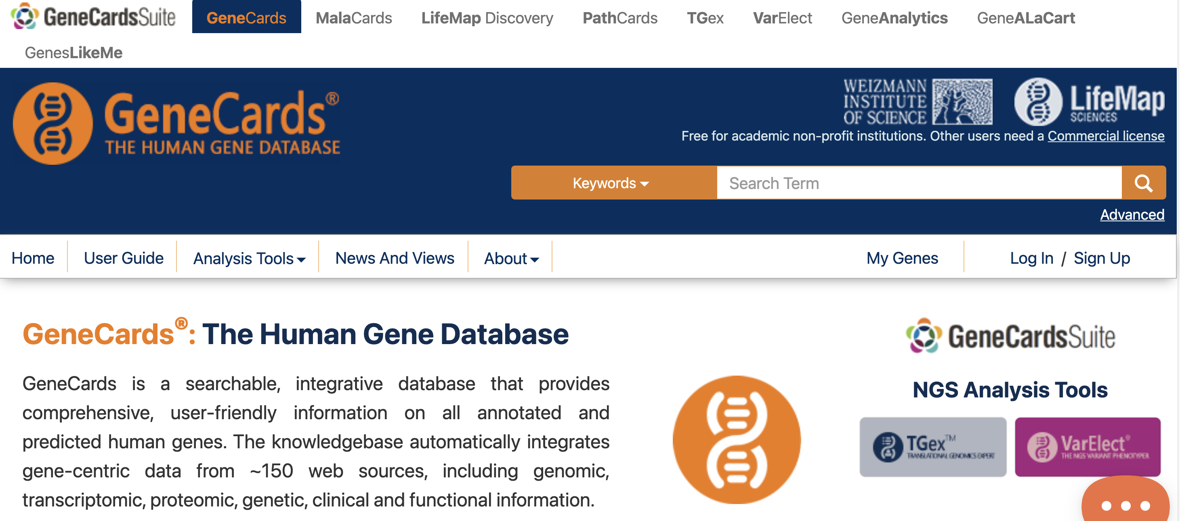This screenshot has width=1180, height=521.
Task: Follow the Commercial license link
Action: click(x=1106, y=136)
